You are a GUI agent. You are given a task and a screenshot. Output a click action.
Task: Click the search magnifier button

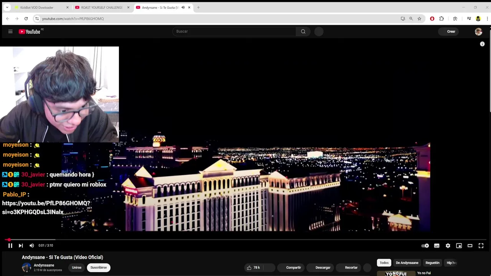click(303, 31)
